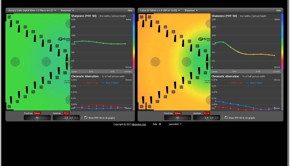Adjust the Olympus focal length slider at 50

pyautogui.click(x=37, y=118)
